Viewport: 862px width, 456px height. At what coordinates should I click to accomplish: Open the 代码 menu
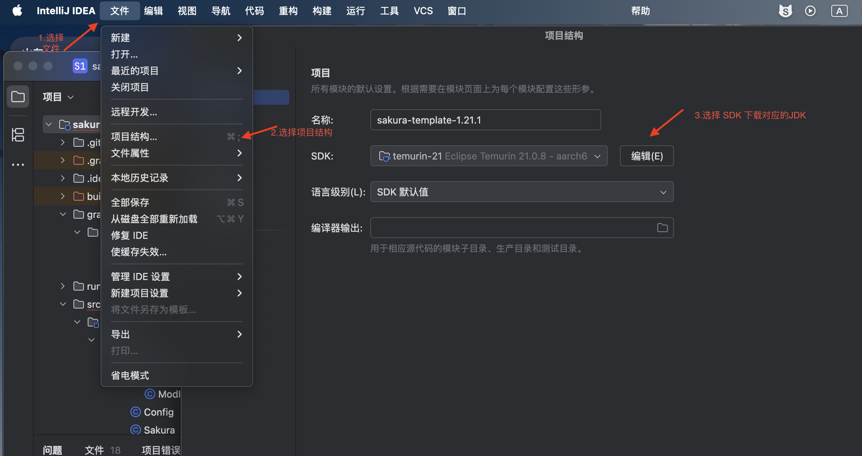pos(254,11)
